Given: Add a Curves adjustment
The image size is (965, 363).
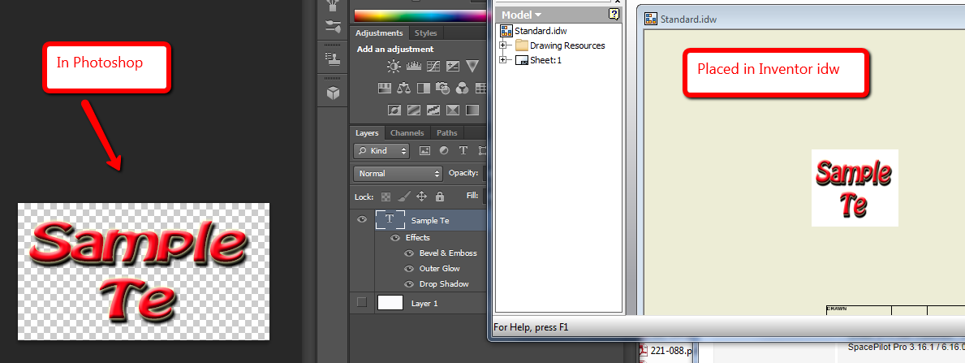Looking at the screenshot, I should 433,66.
